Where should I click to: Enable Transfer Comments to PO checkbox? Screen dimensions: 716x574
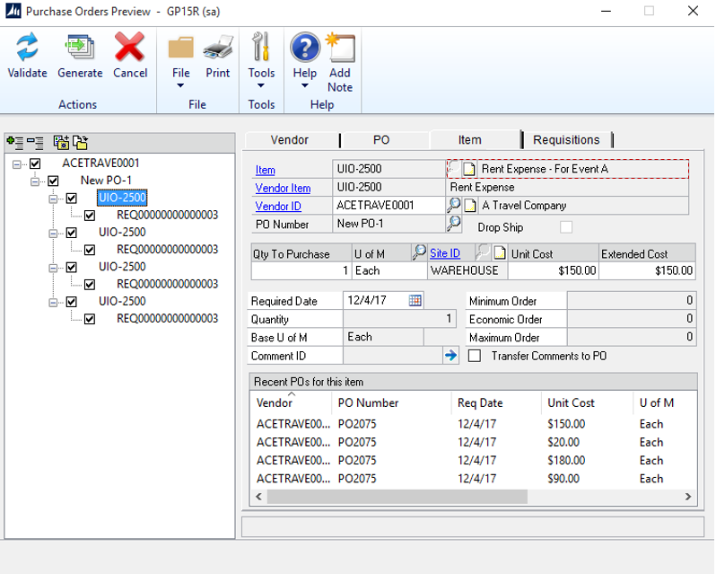475,356
